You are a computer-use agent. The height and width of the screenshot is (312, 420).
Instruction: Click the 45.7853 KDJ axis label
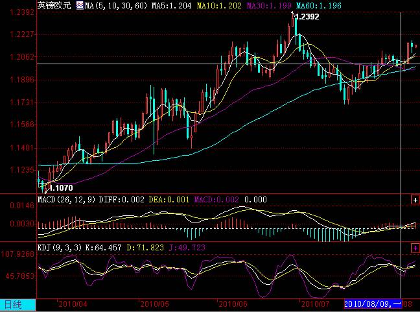pyautogui.click(x=20, y=276)
